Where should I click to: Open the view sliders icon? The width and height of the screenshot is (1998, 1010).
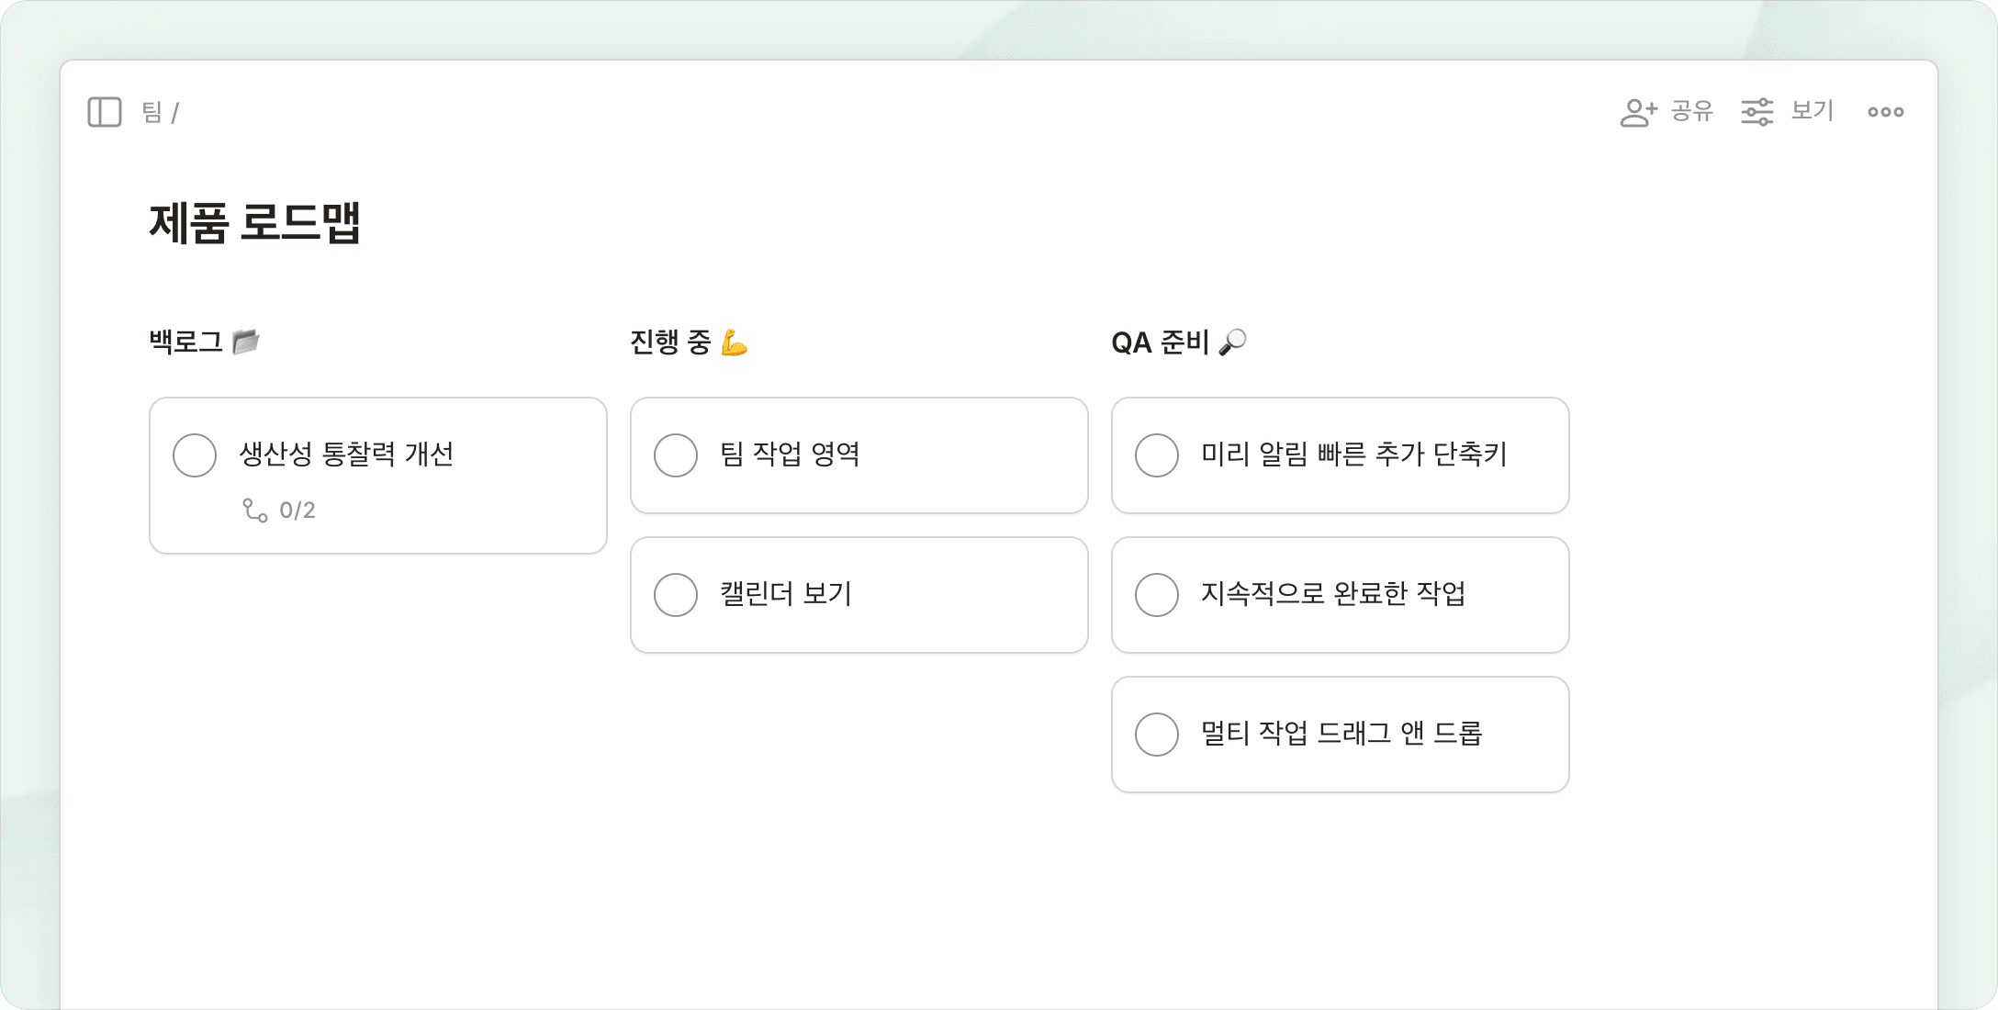1757,112
